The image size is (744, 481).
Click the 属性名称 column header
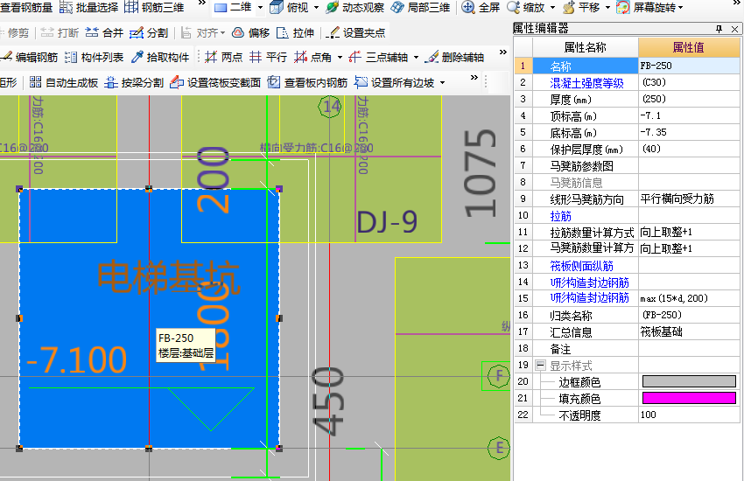coord(585,47)
